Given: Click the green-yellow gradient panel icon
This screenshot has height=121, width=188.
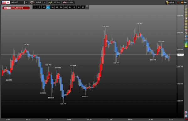Looking at the screenshot, I should 186,44.
